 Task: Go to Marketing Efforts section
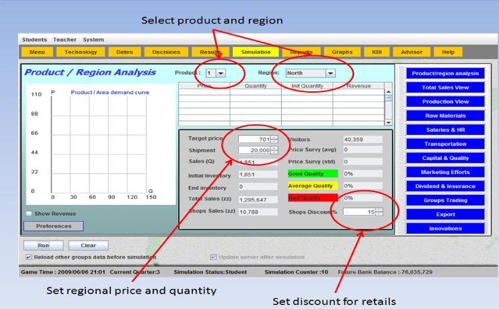[x=440, y=172]
